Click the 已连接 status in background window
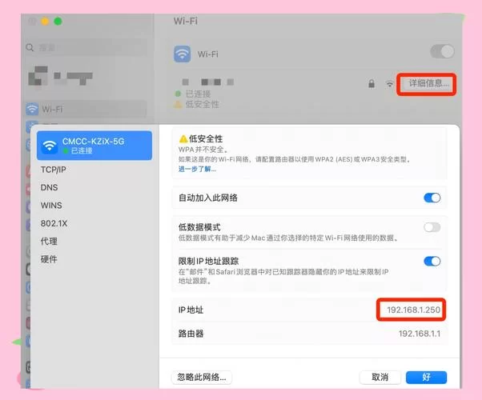Image resolution: width=482 pixels, height=400 pixels. click(198, 94)
